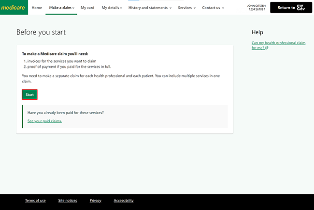Screen dimensions: 314x210
Task: Open Can my health professional claim link
Action: pyautogui.click(x=278, y=45)
